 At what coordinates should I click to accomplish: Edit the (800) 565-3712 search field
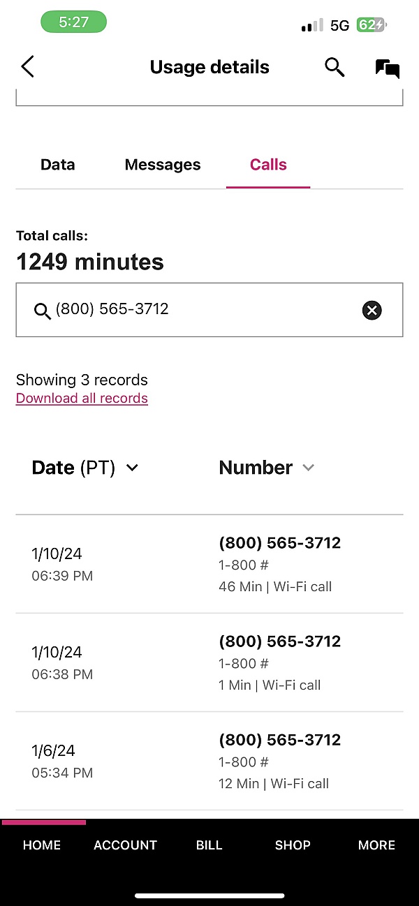(x=203, y=309)
